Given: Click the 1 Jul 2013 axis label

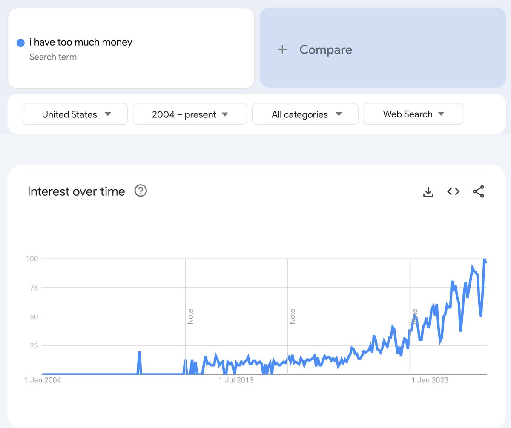Looking at the screenshot, I should pos(236,380).
